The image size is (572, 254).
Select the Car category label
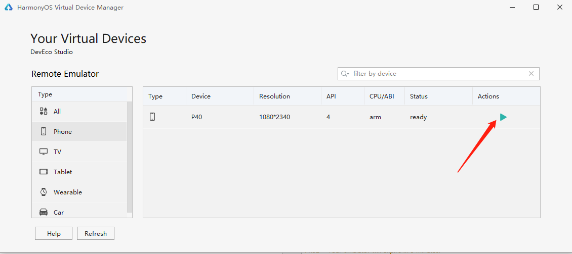(59, 212)
